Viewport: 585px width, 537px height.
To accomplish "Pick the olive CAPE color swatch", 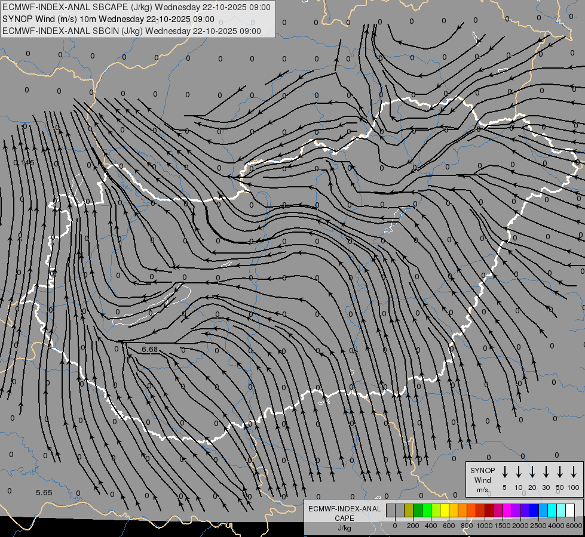I will pos(409,510).
